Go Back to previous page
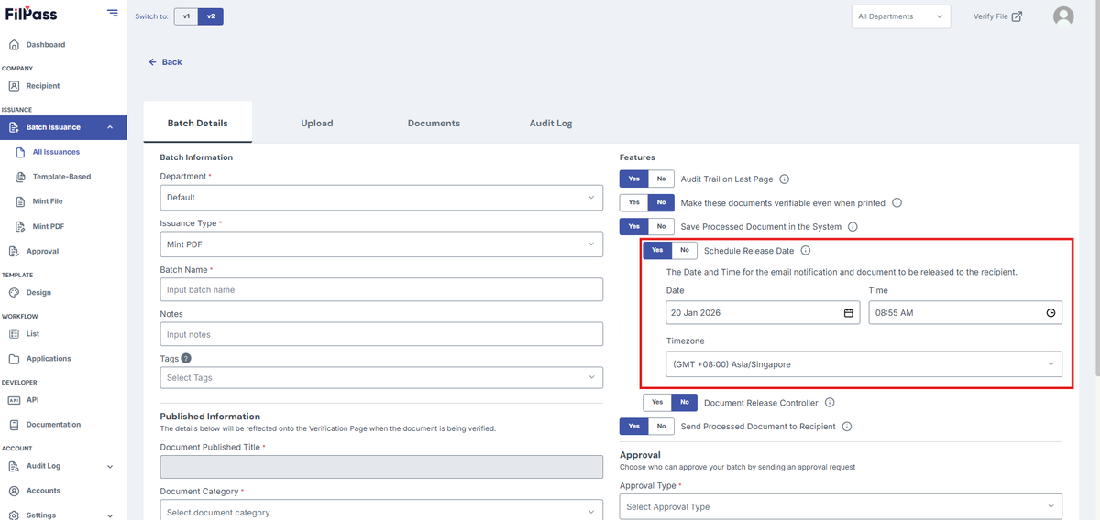Screen dimensions: 1100x520 (x=165, y=62)
